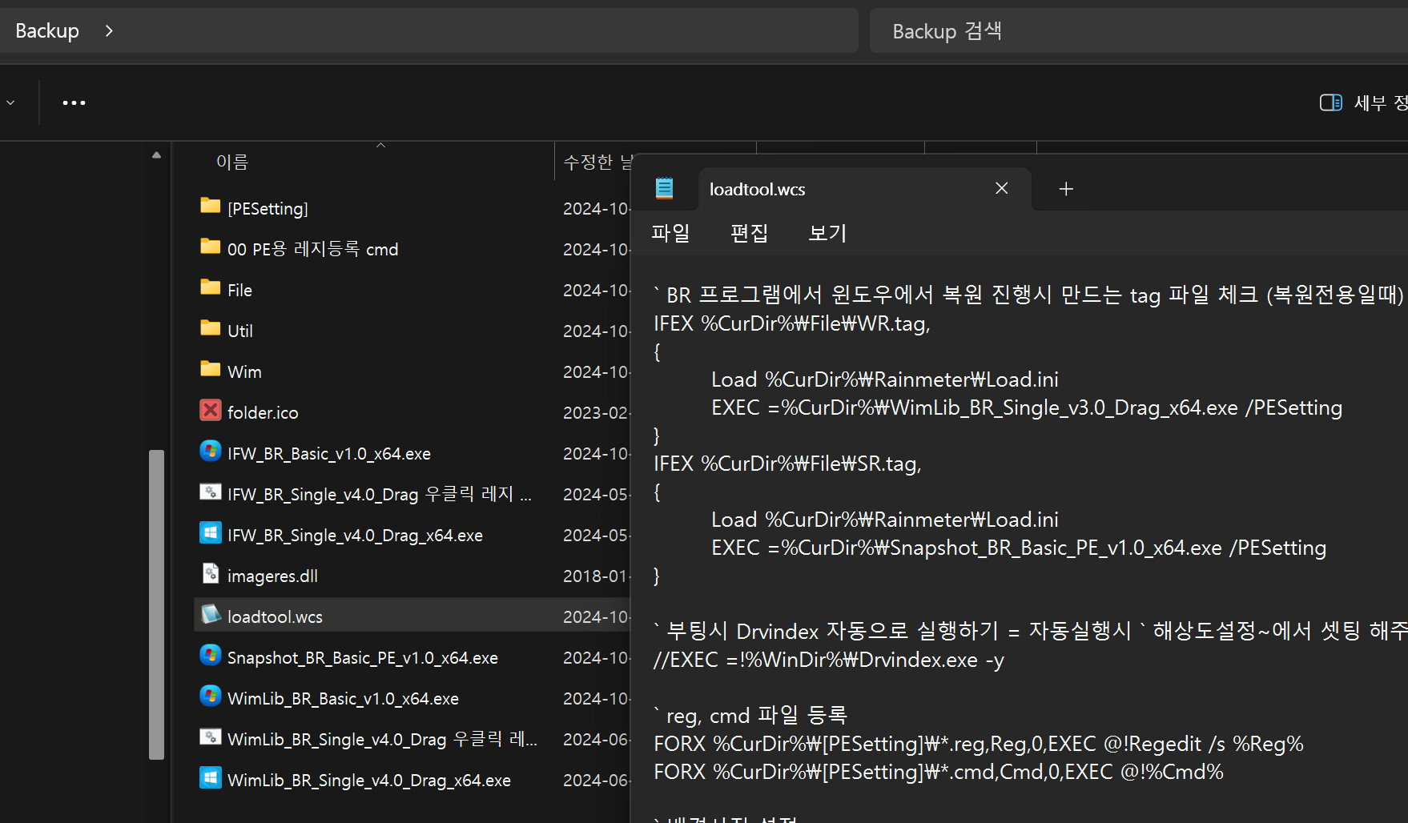Click the sort arrow above 이름 column
This screenshot has width=1408, height=823.
point(381,146)
